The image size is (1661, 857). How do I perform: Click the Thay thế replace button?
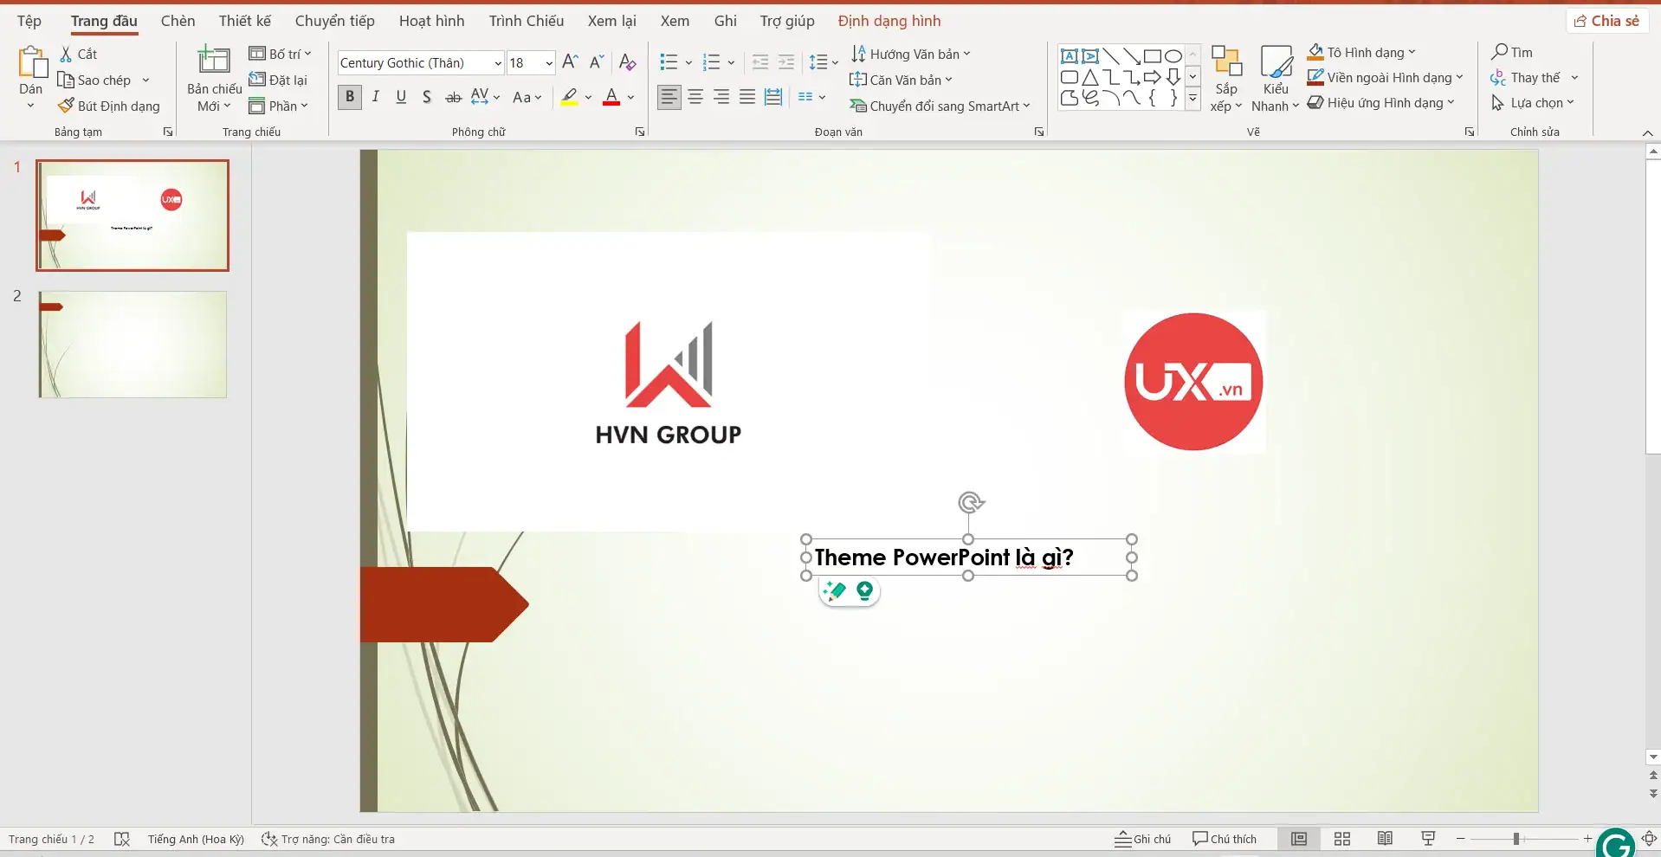pos(1526,77)
